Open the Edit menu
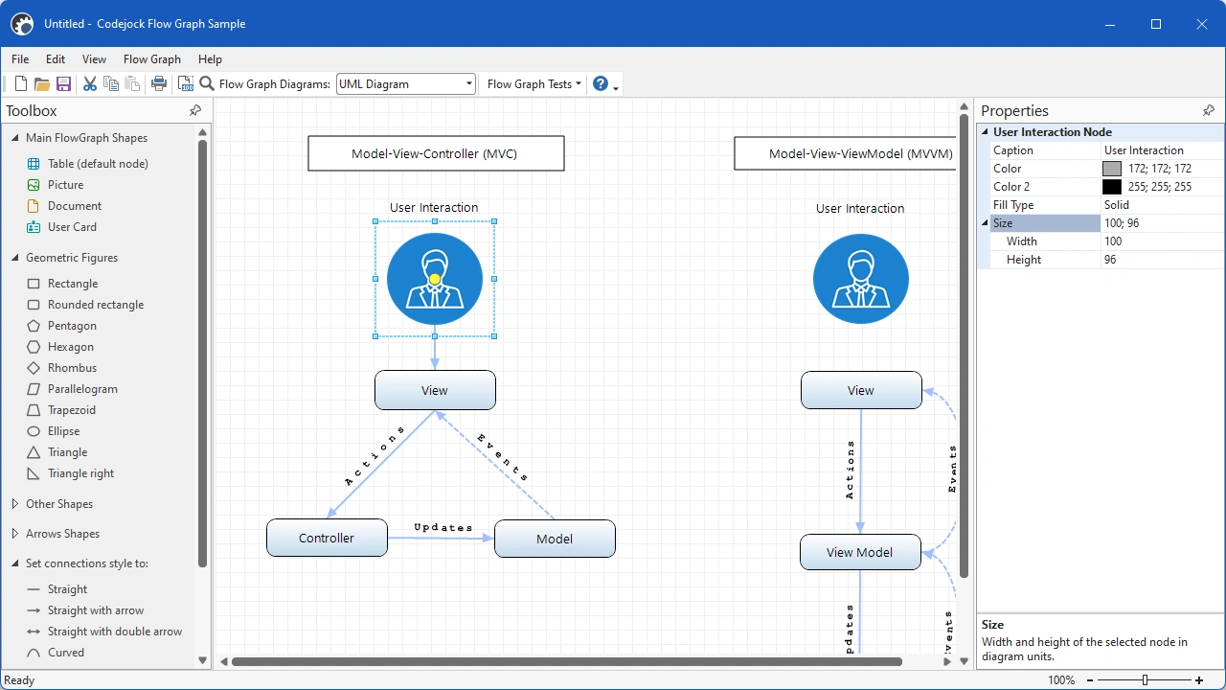Viewport: 1226px width, 690px height. tap(56, 59)
